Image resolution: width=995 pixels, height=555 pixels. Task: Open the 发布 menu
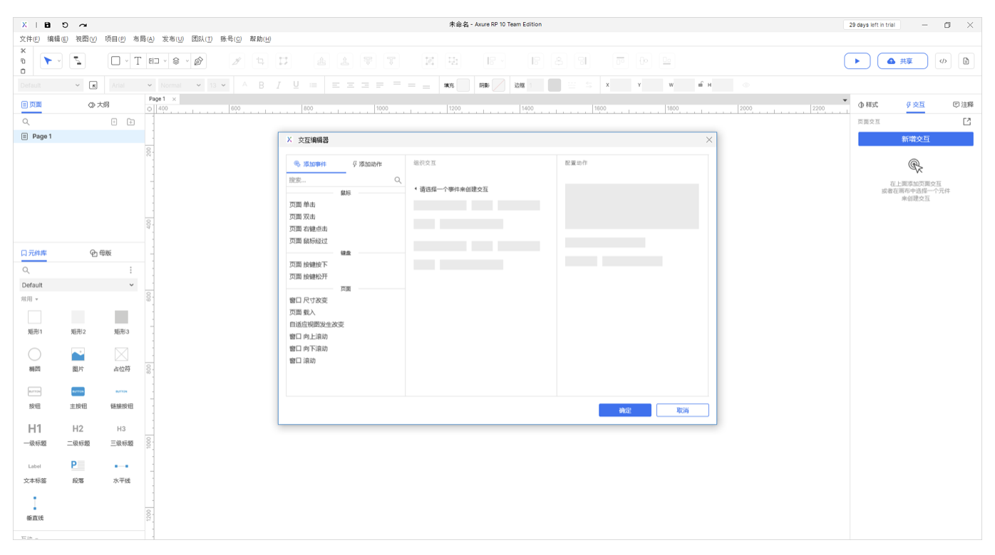click(172, 39)
